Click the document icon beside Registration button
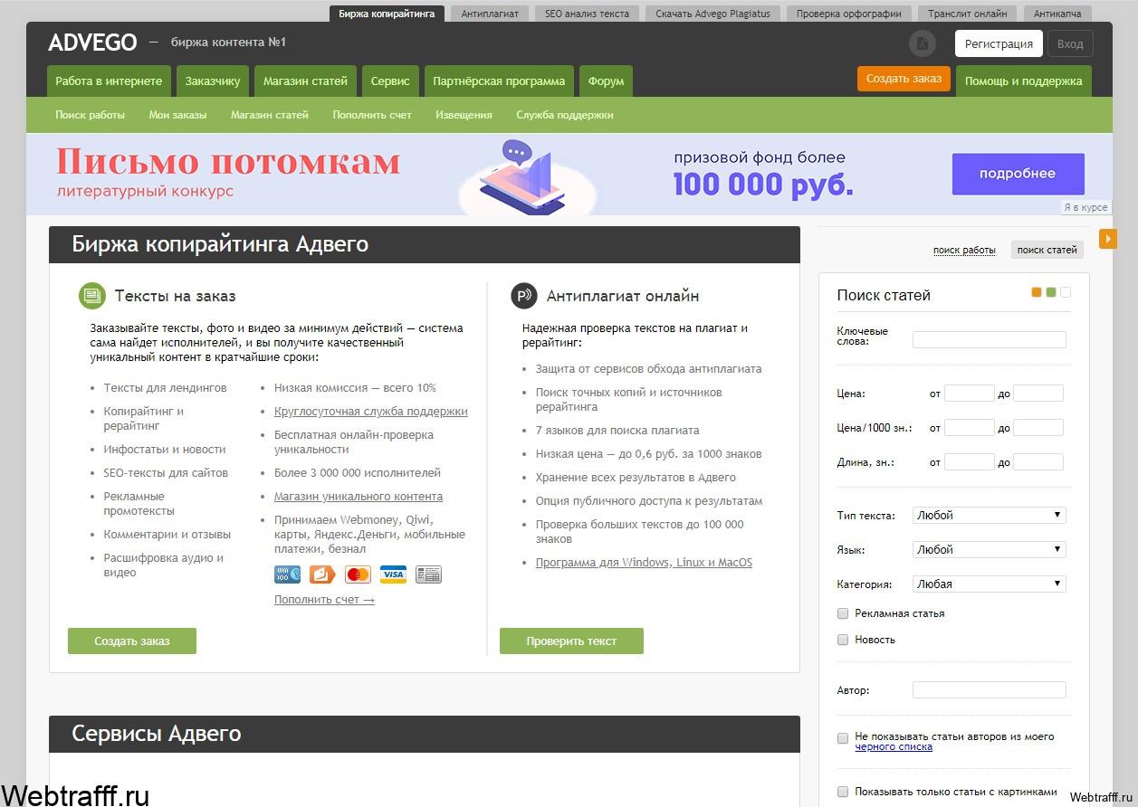 922,43
